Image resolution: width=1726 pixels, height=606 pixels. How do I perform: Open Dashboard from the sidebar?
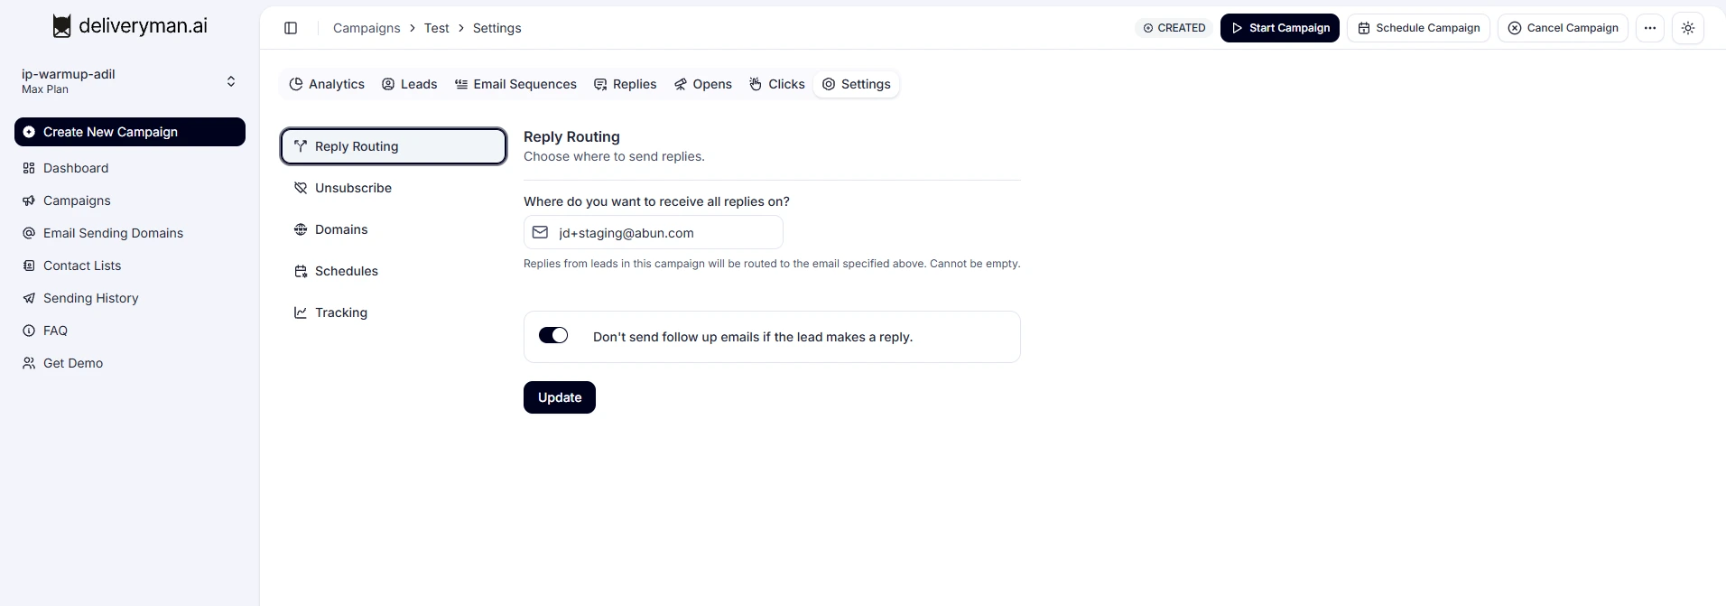pyautogui.click(x=76, y=168)
